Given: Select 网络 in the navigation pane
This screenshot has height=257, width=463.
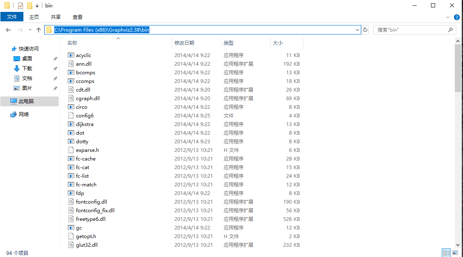Looking at the screenshot, I should [24, 114].
